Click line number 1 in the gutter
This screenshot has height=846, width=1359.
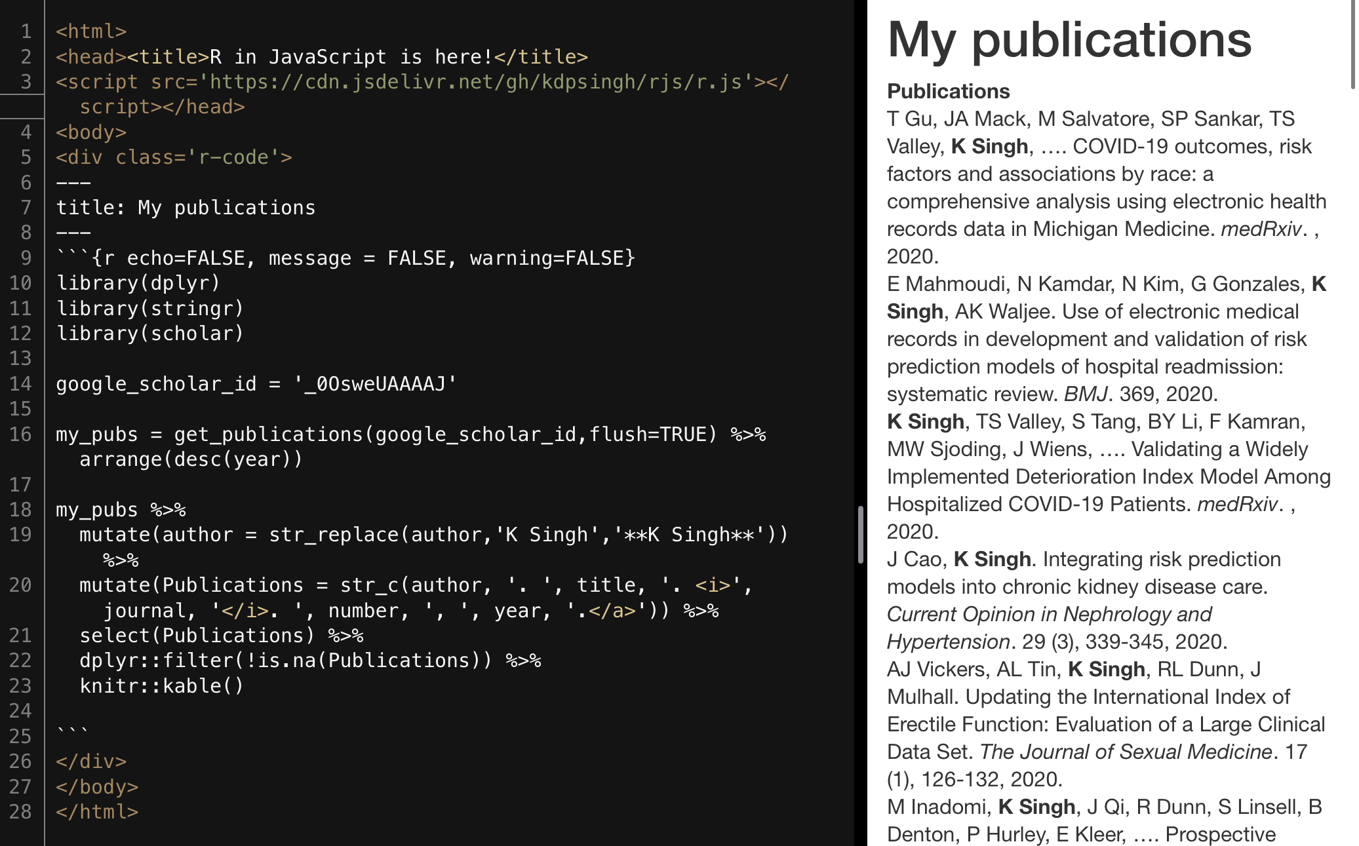pyautogui.click(x=26, y=31)
